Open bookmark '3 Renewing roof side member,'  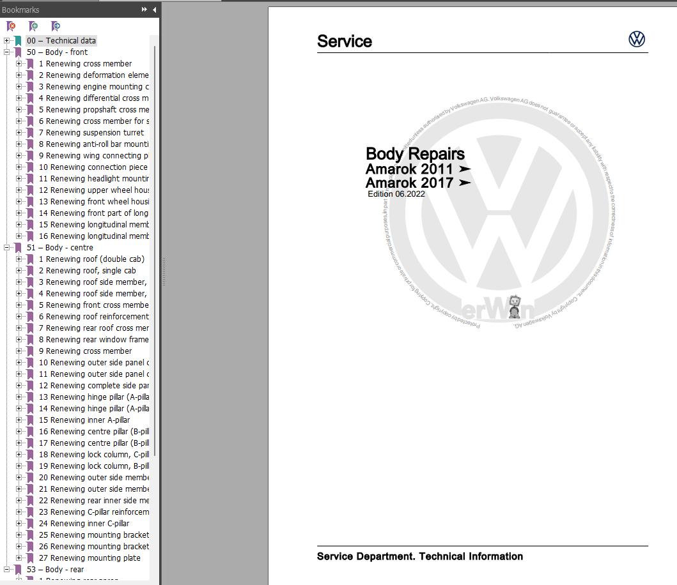pyautogui.click(x=93, y=282)
